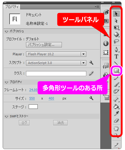Click the Fl document icon
Viewport: 125px width, 150px height.
click(x=15, y=19)
